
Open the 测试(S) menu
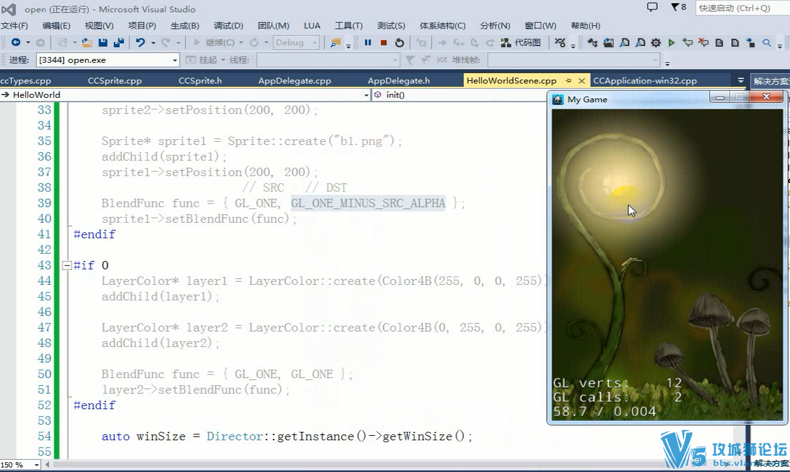[391, 25]
